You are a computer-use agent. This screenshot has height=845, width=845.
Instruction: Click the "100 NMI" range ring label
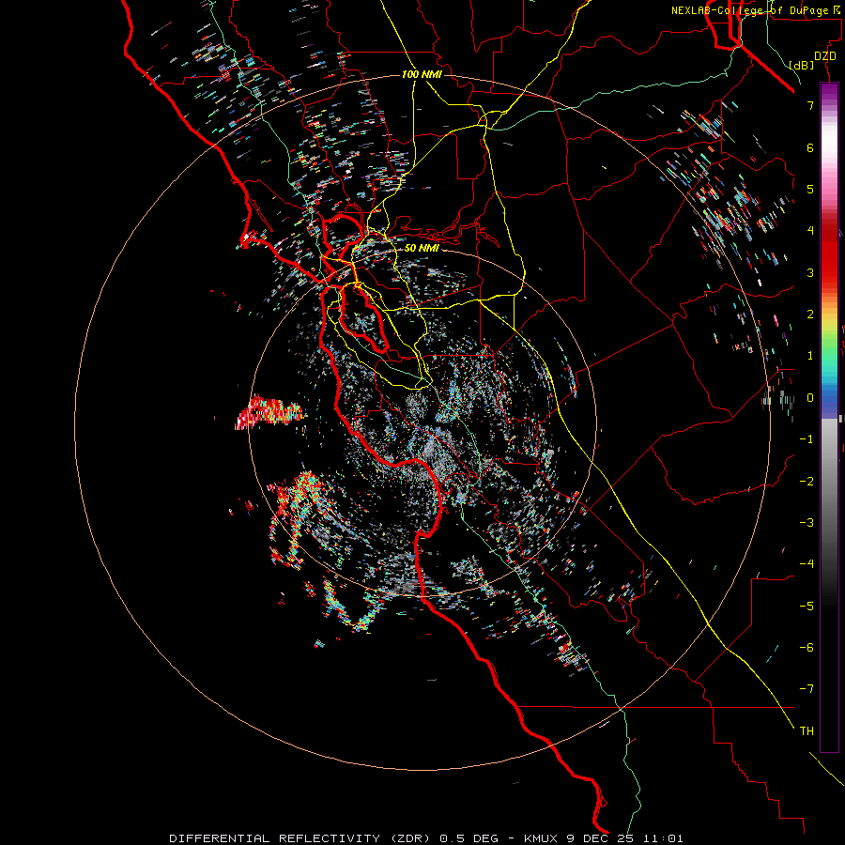coord(422,74)
